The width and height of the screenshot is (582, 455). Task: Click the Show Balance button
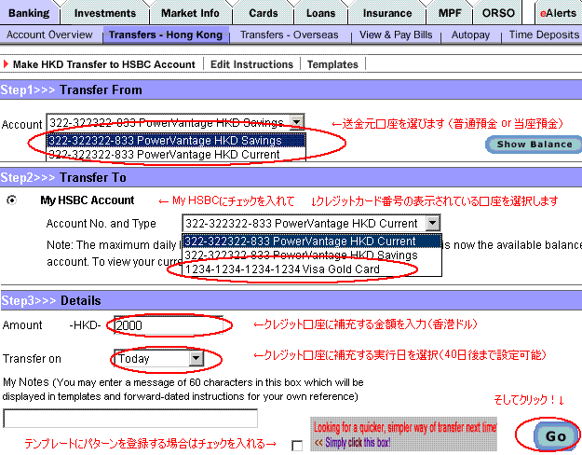pos(535,145)
